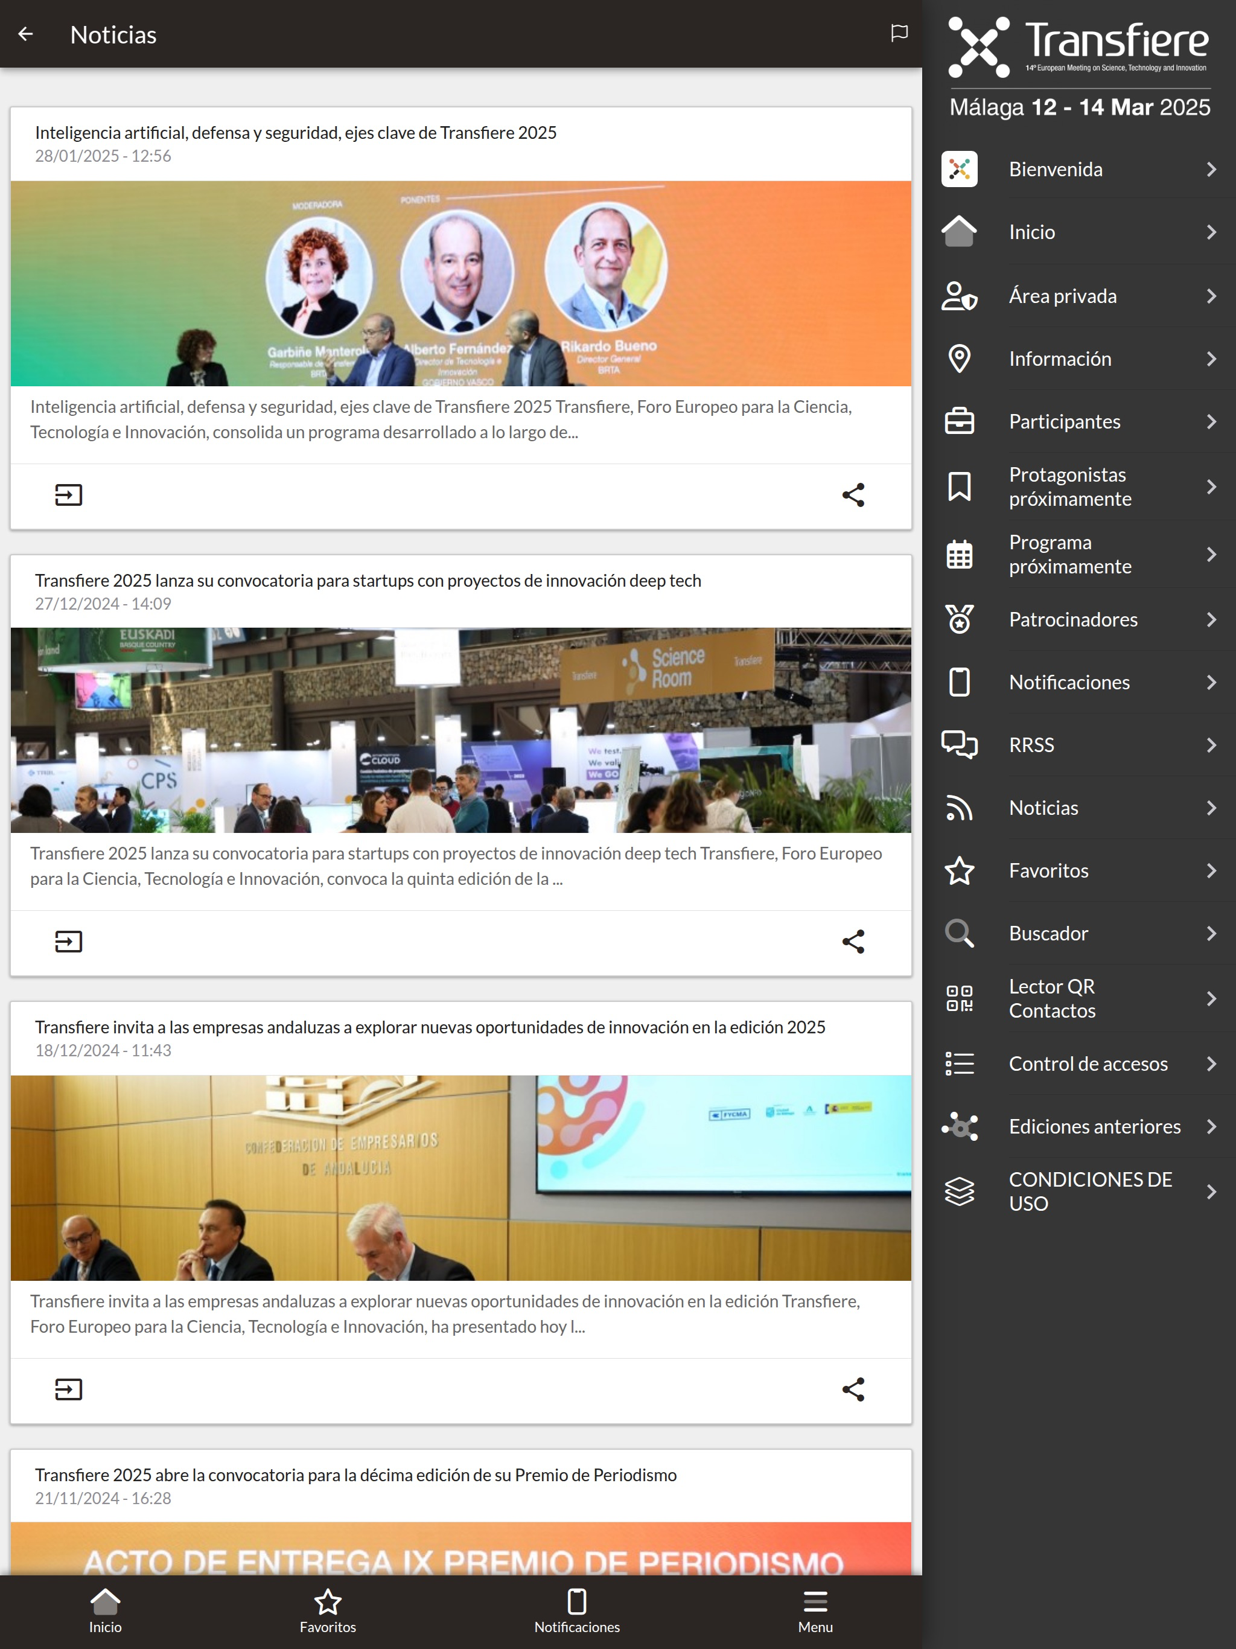Screen dimensions: 1236x1649
Task: Click the user shield icon for Área privada
Action: click(x=960, y=296)
